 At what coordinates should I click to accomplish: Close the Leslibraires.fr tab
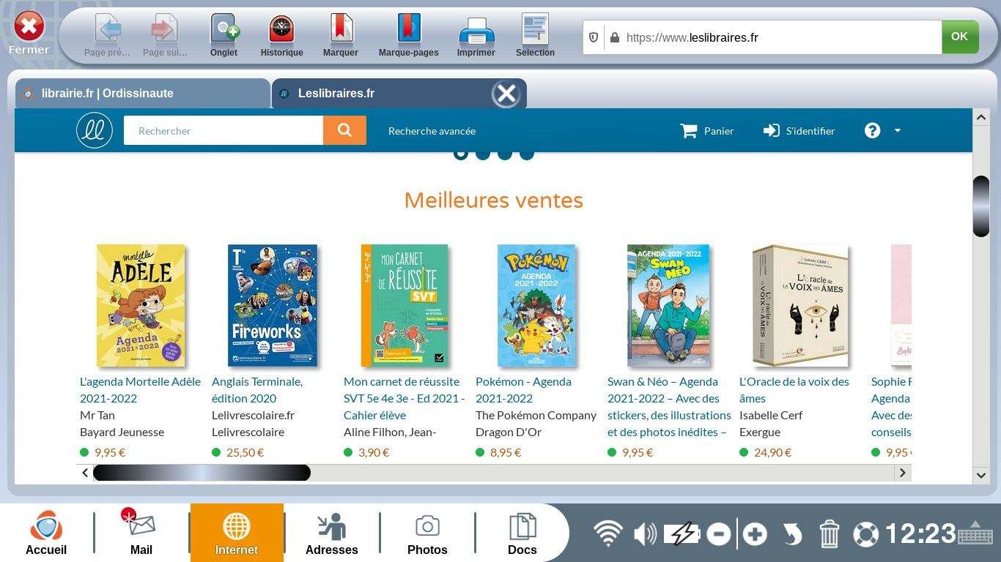(506, 94)
